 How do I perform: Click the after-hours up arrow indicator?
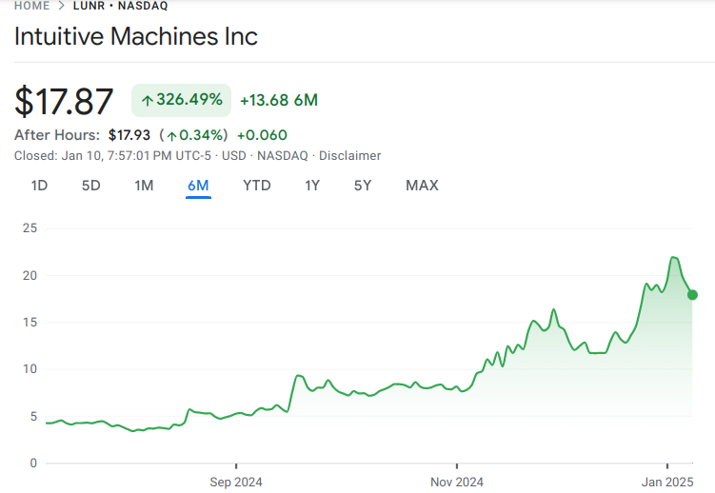coord(170,135)
